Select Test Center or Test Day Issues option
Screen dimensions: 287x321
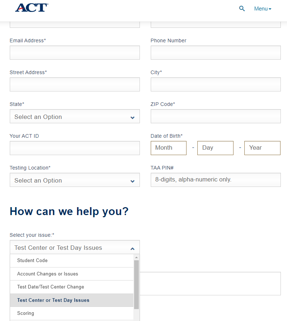tap(72, 300)
